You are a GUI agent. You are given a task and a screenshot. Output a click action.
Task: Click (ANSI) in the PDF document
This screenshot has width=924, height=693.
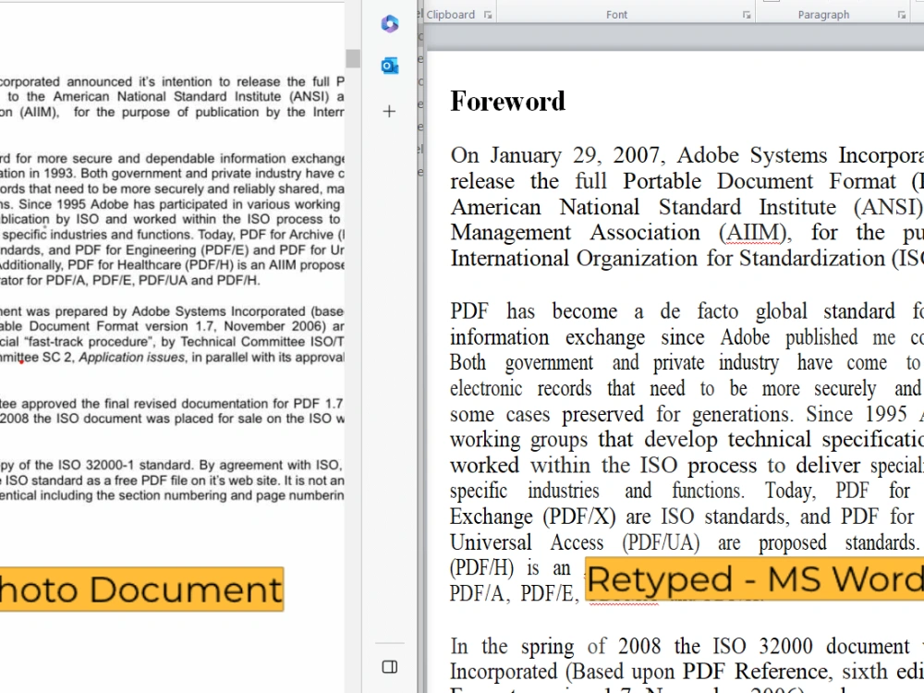click(x=309, y=97)
